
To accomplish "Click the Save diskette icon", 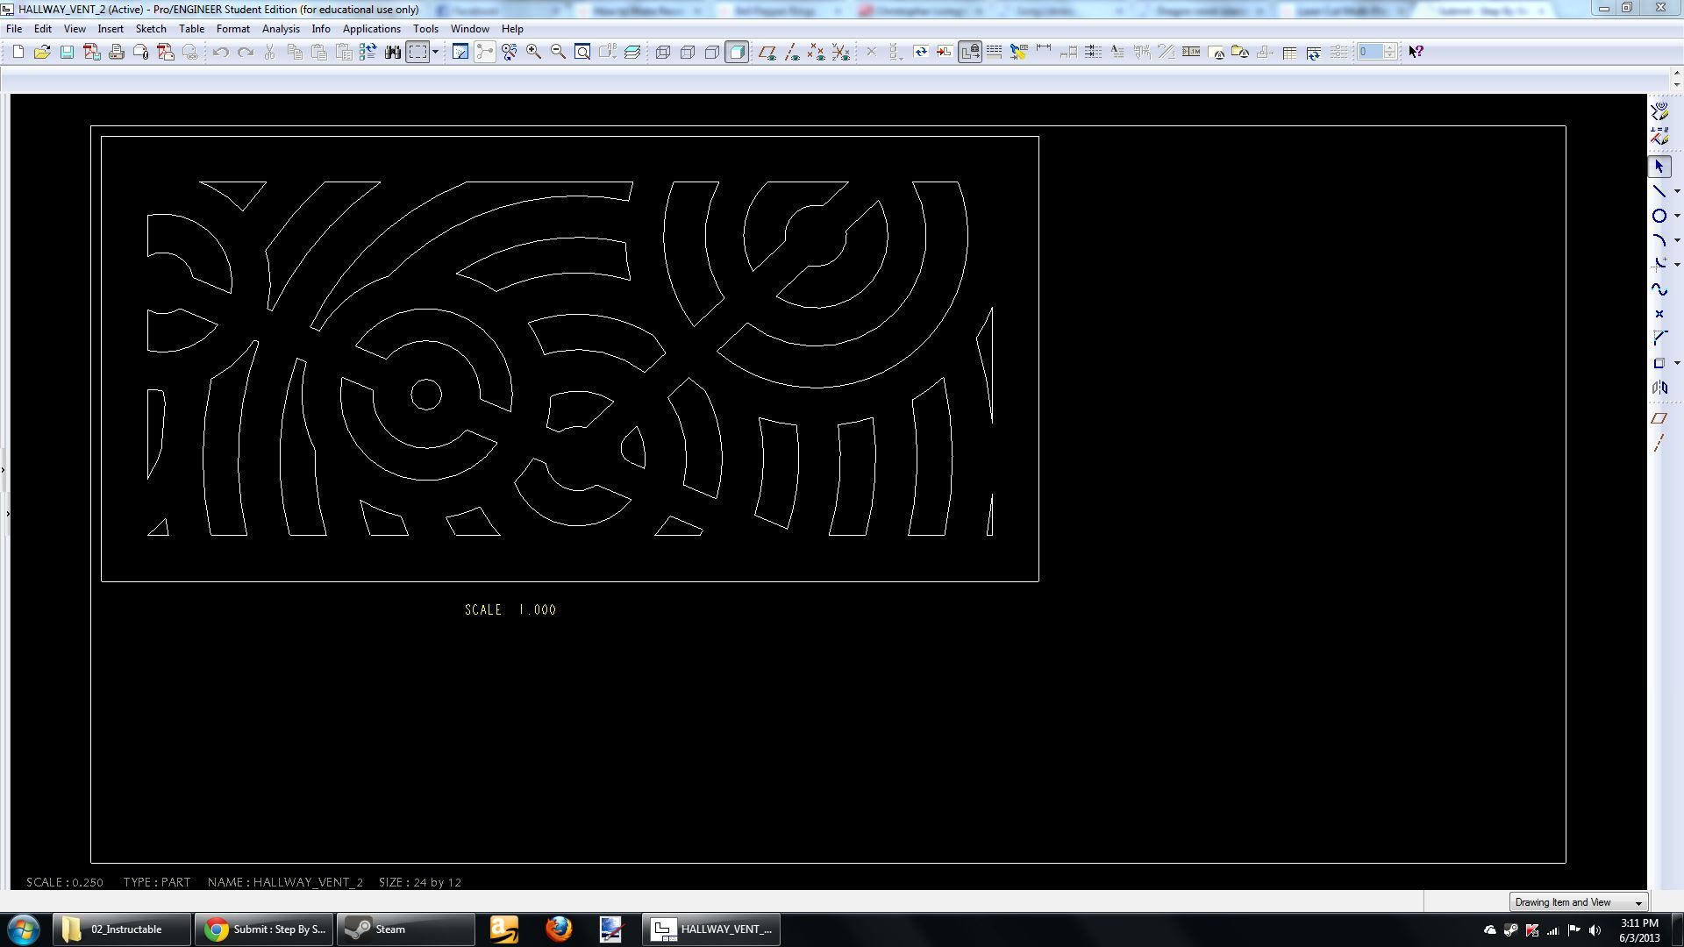I will coord(67,52).
